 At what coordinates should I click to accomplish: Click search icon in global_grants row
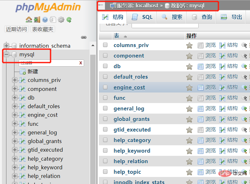tap(244, 119)
